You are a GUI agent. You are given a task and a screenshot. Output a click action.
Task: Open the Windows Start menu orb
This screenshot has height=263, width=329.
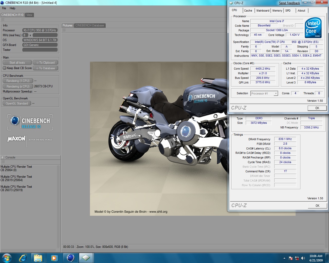pos(7,258)
